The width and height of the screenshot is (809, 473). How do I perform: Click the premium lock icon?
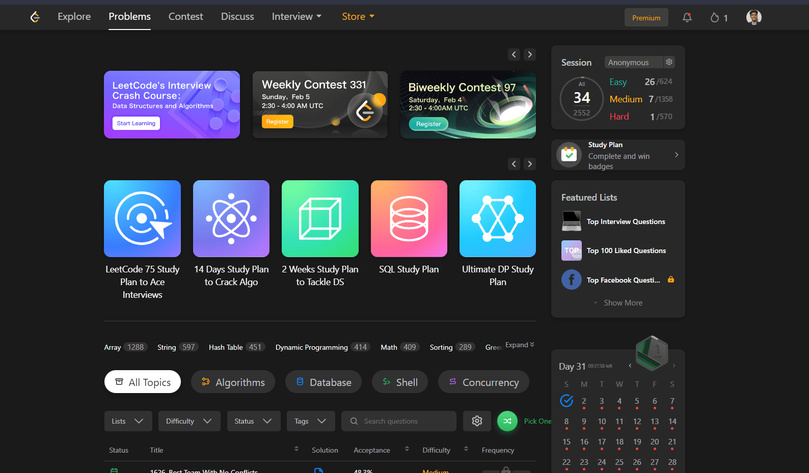[671, 280]
